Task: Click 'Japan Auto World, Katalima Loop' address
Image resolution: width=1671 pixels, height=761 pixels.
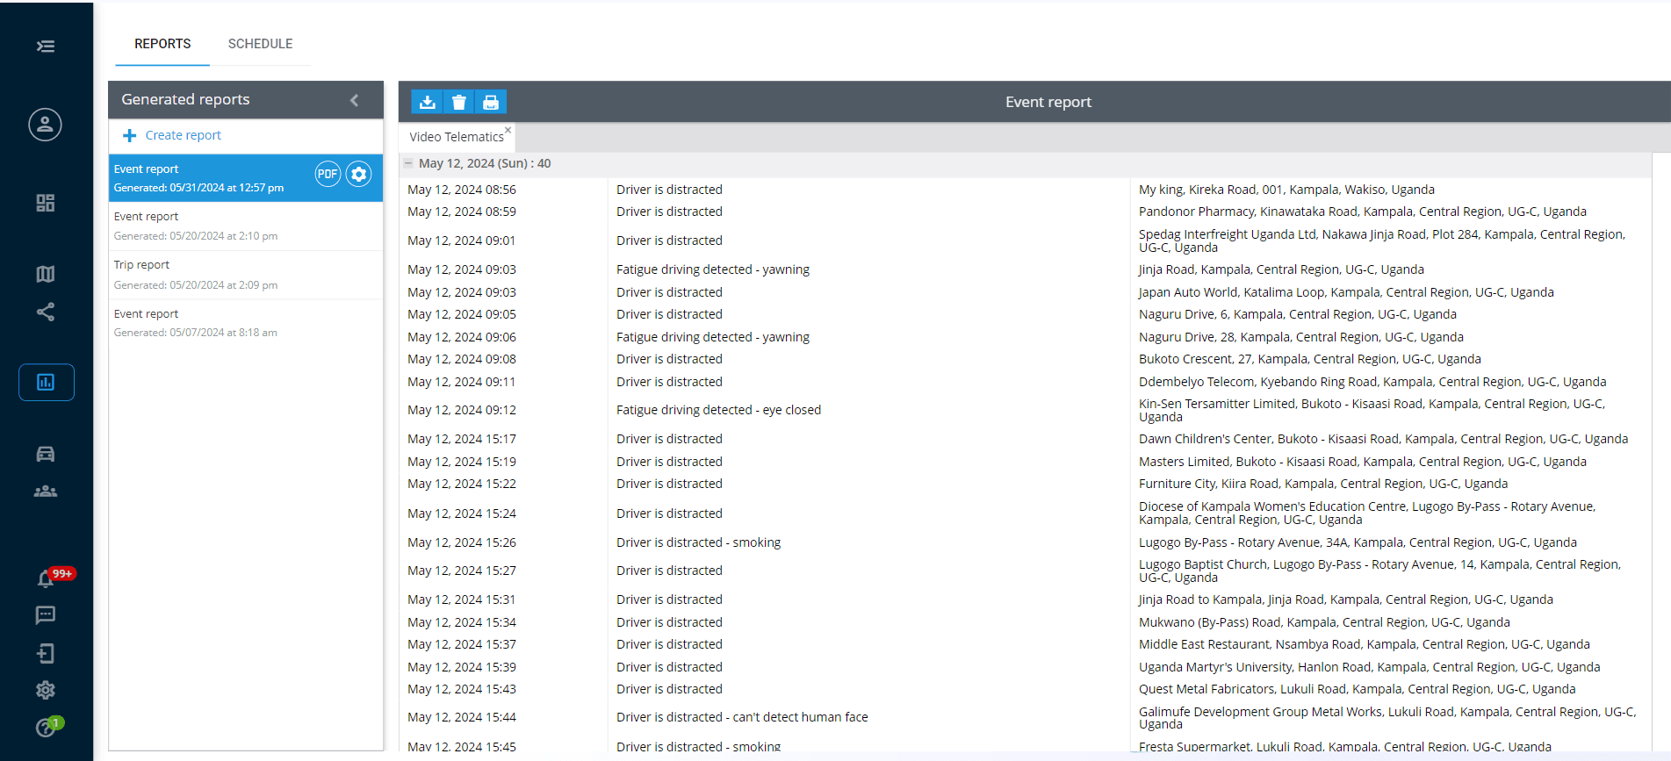Action: 1346,292
